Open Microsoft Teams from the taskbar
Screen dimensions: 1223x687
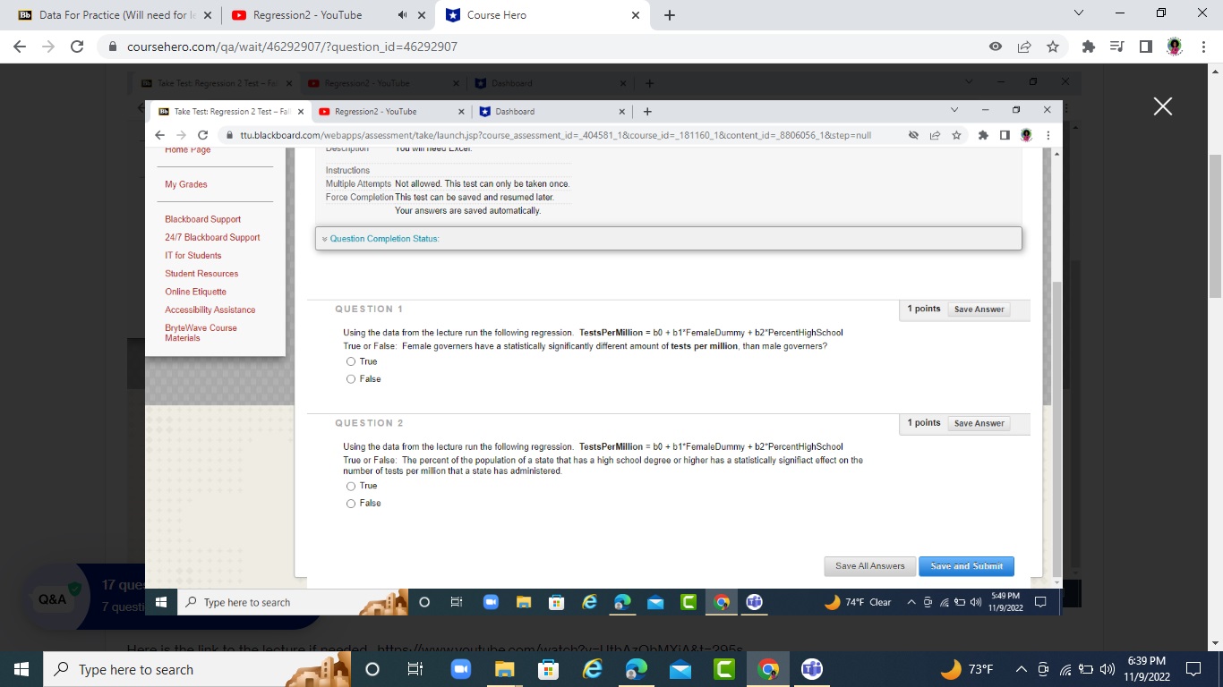pyautogui.click(x=811, y=669)
